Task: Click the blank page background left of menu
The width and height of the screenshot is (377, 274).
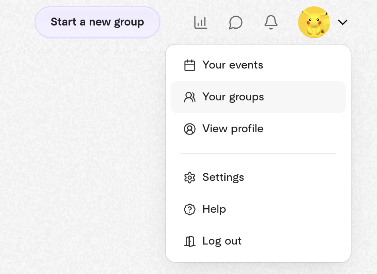Action: (80, 159)
